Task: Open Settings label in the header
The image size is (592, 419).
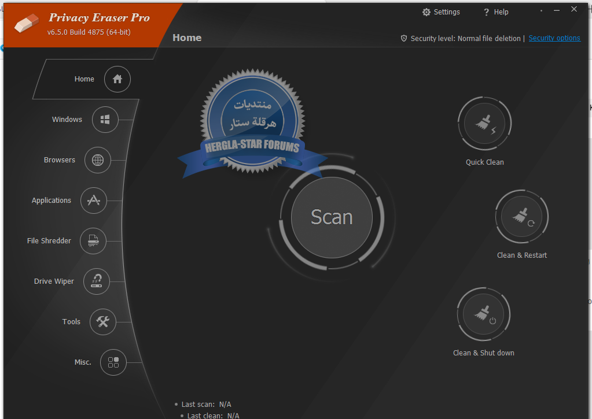Action: pos(447,12)
